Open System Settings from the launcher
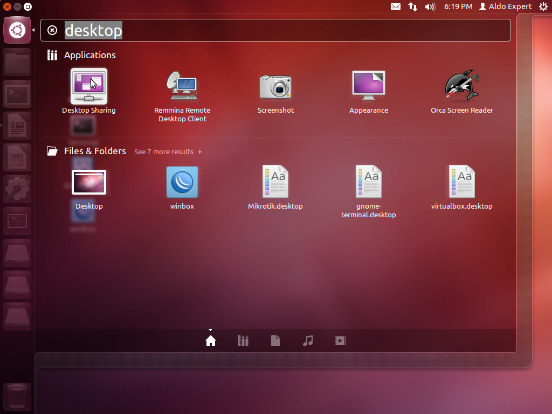552x414 pixels. point(17,189)
